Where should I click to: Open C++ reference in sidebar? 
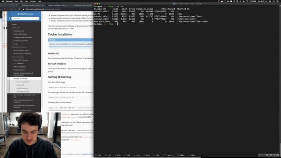tap(18, 63)
